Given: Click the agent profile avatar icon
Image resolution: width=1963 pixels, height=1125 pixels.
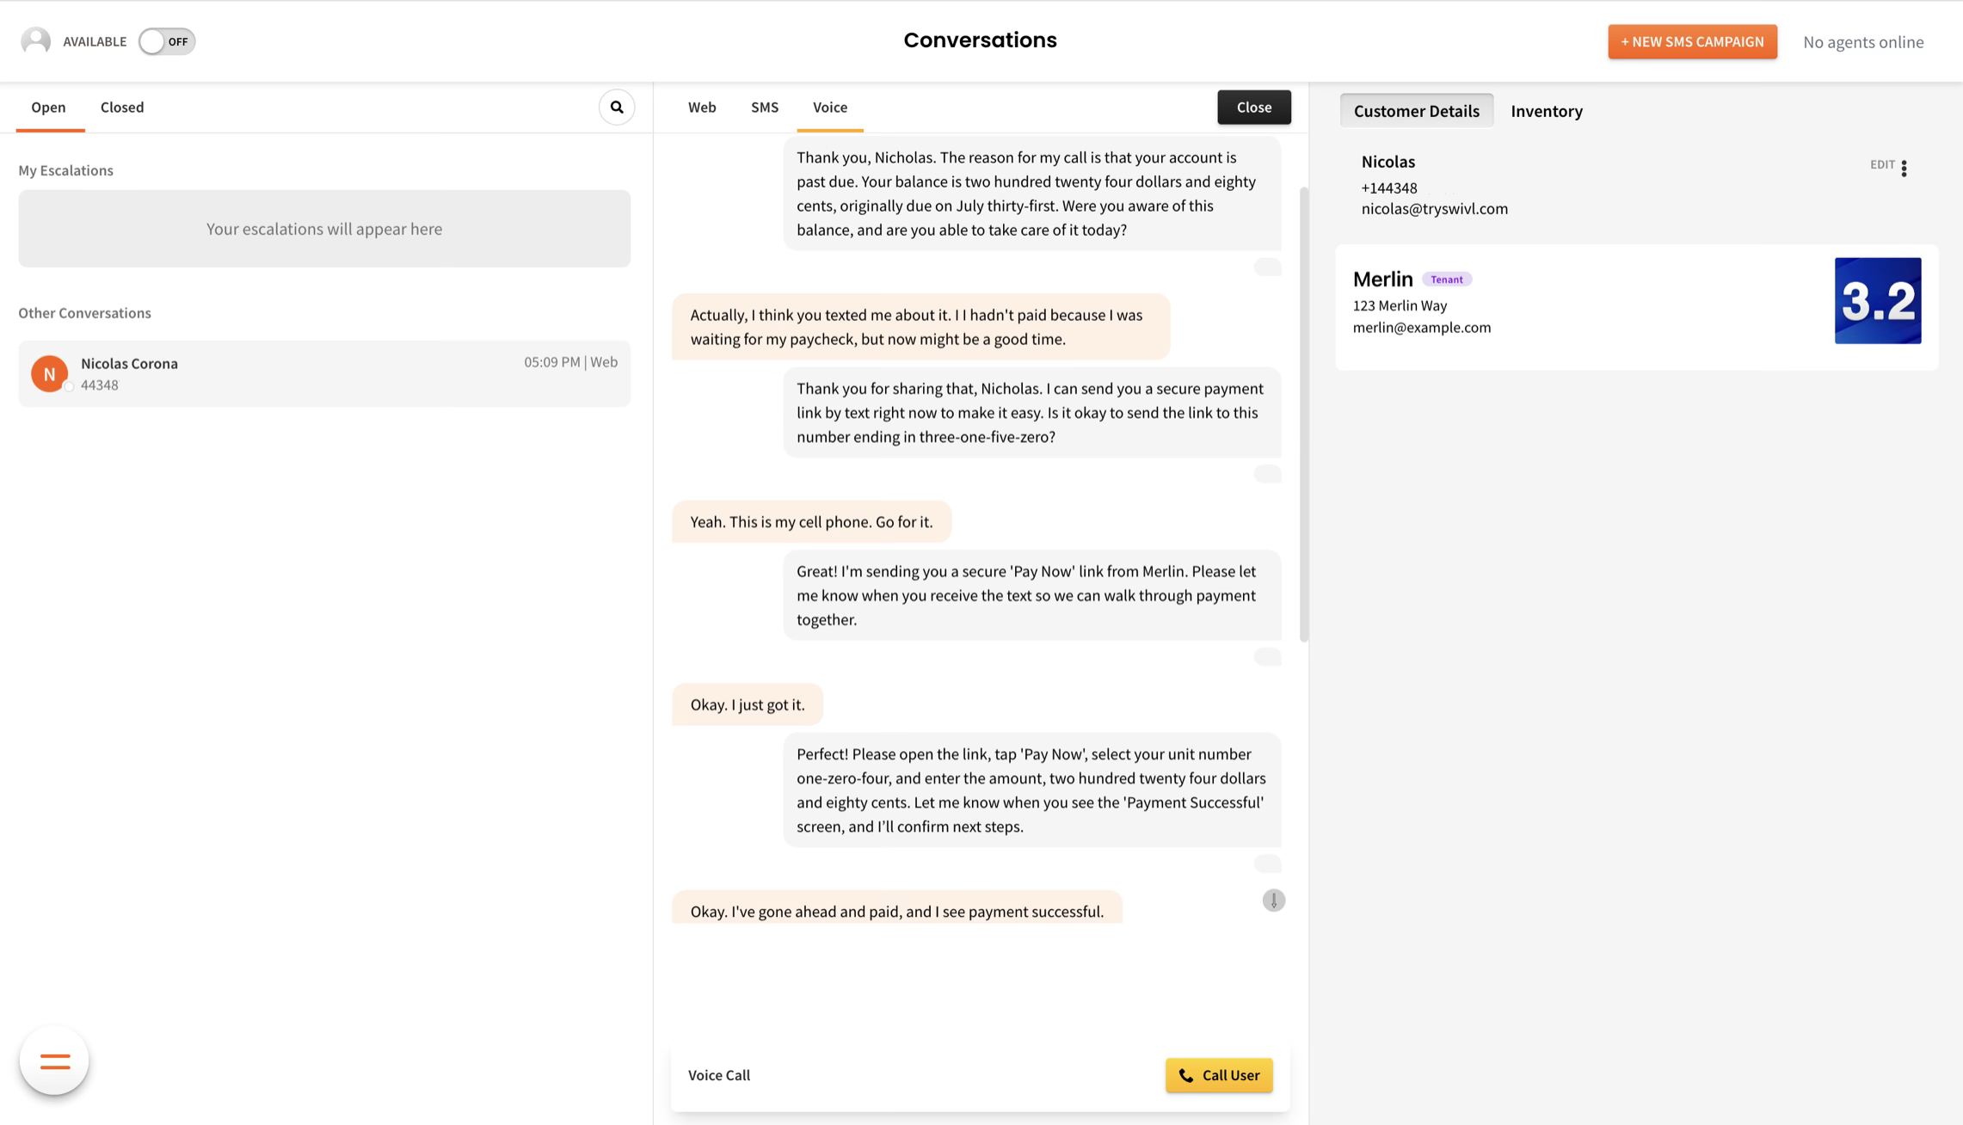Looking at the screenshot, I should (35, 41).
